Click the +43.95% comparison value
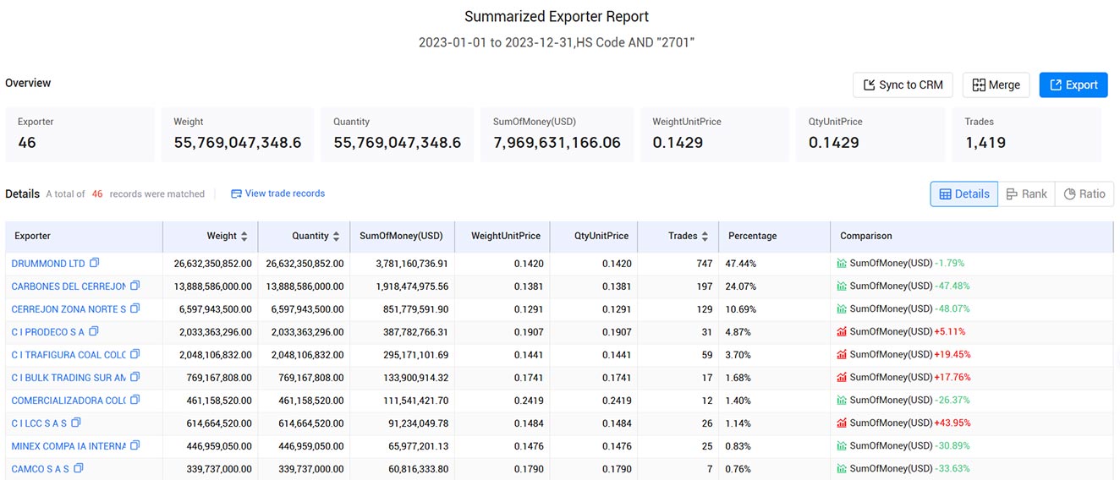 [x=952, y=423]
